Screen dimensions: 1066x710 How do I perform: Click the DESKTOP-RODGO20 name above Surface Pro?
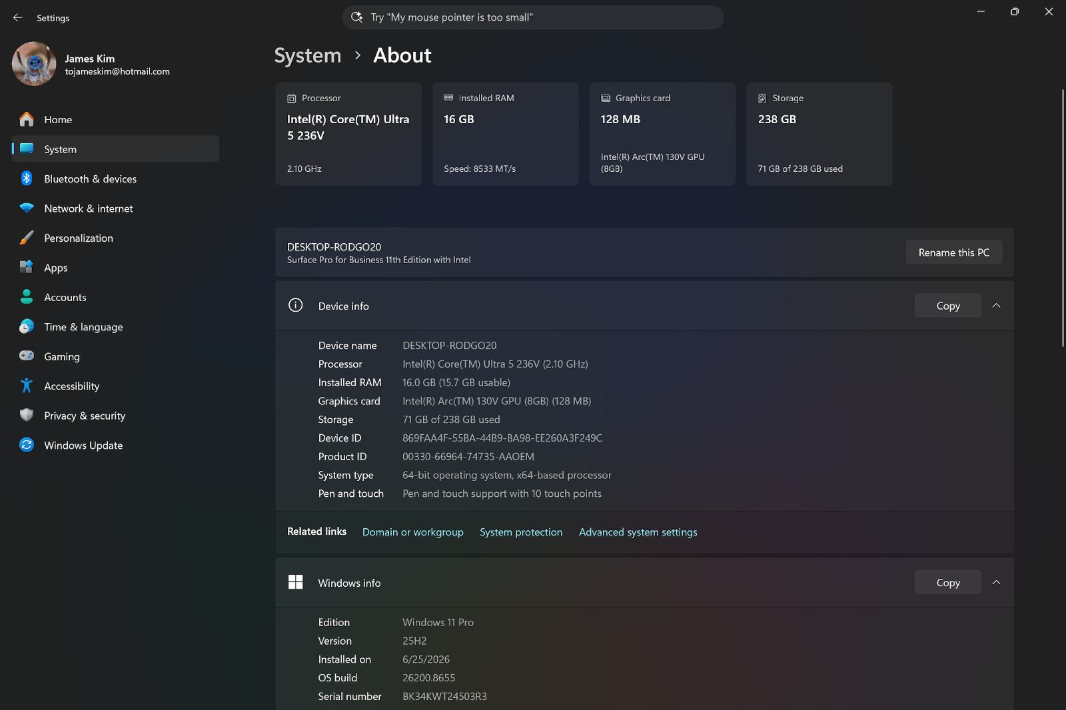coord(334,246)
